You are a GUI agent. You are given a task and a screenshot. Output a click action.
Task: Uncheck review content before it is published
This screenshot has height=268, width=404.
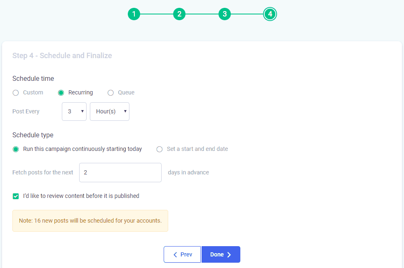click(x=16, y=196)
